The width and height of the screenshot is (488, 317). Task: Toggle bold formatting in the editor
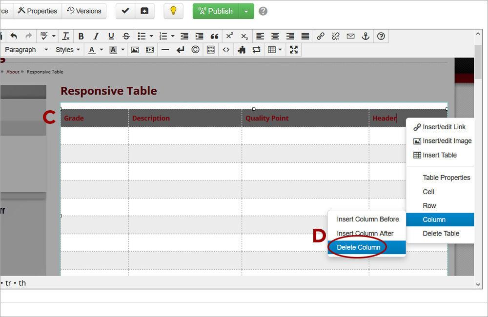(x=81, y=36)
